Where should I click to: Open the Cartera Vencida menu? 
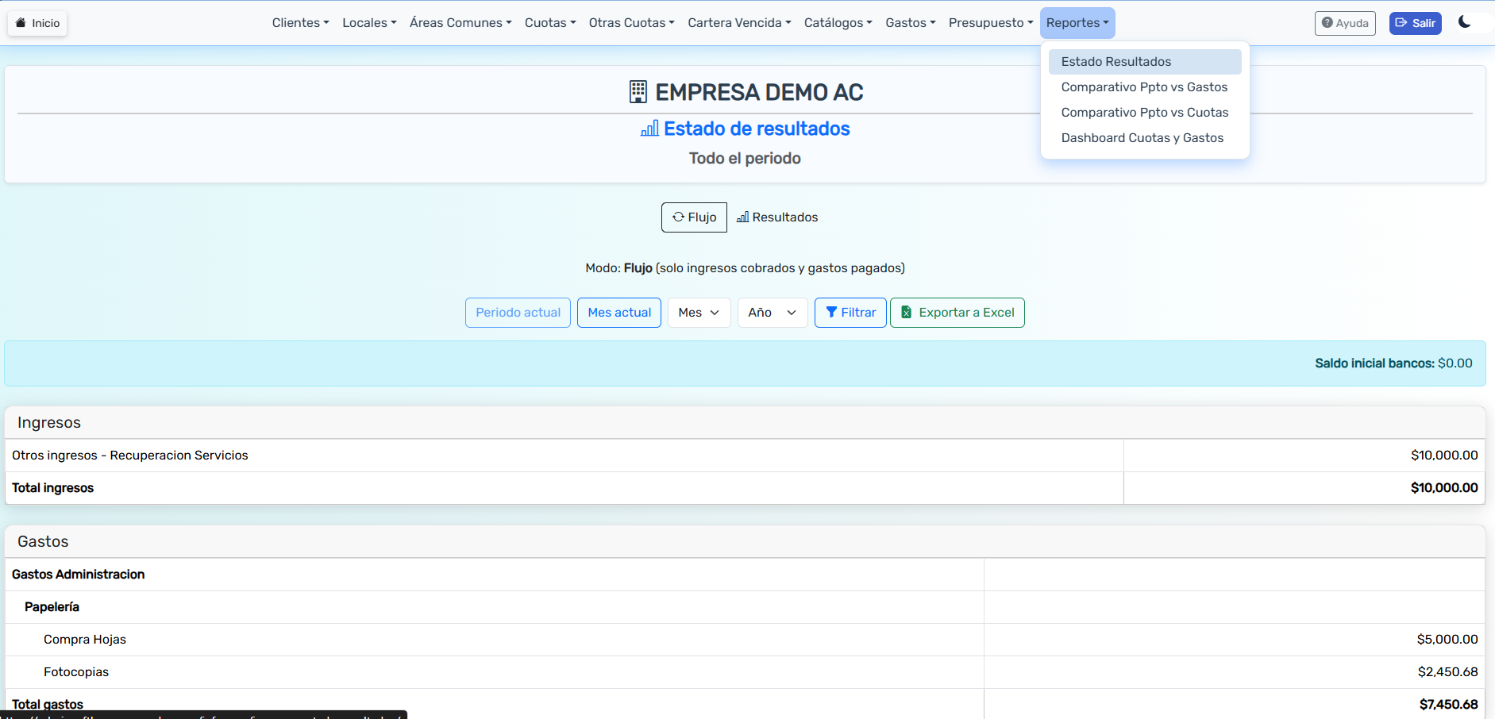pos(739,23)
